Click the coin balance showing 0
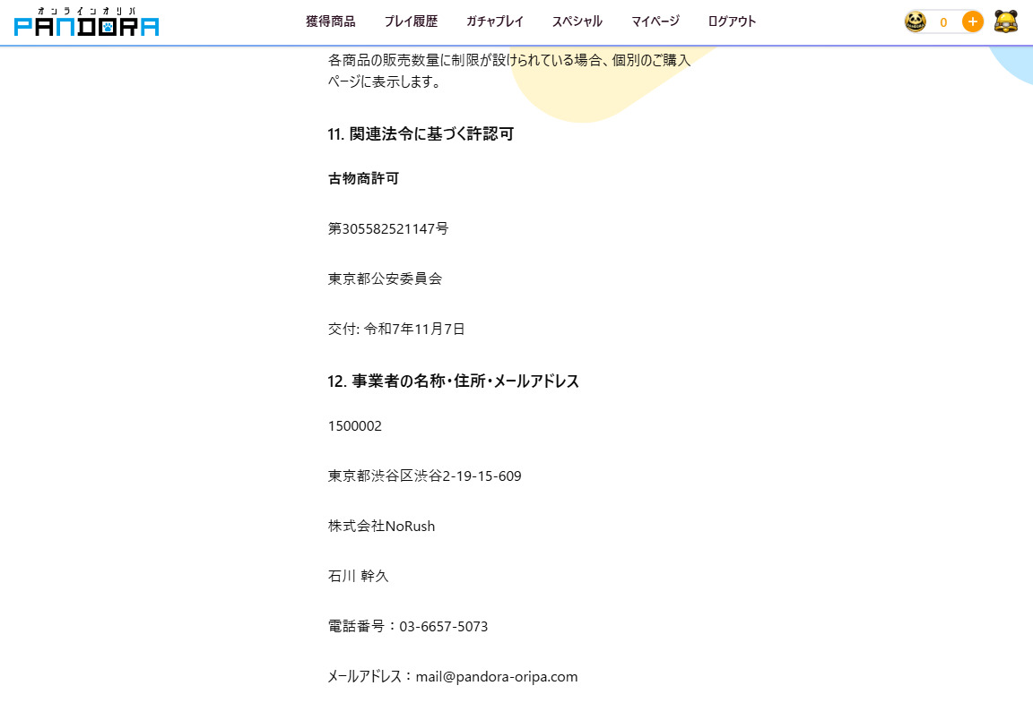The width and height of the screenshot is (1033, 720). 943,22
